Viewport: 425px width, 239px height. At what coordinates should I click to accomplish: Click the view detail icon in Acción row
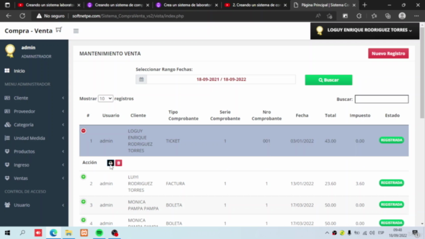tap(110, 163)
